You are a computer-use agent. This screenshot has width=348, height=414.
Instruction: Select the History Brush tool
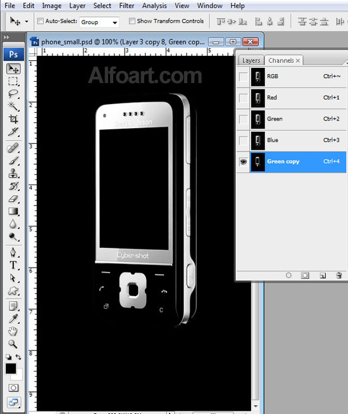[x=13, y=186]
